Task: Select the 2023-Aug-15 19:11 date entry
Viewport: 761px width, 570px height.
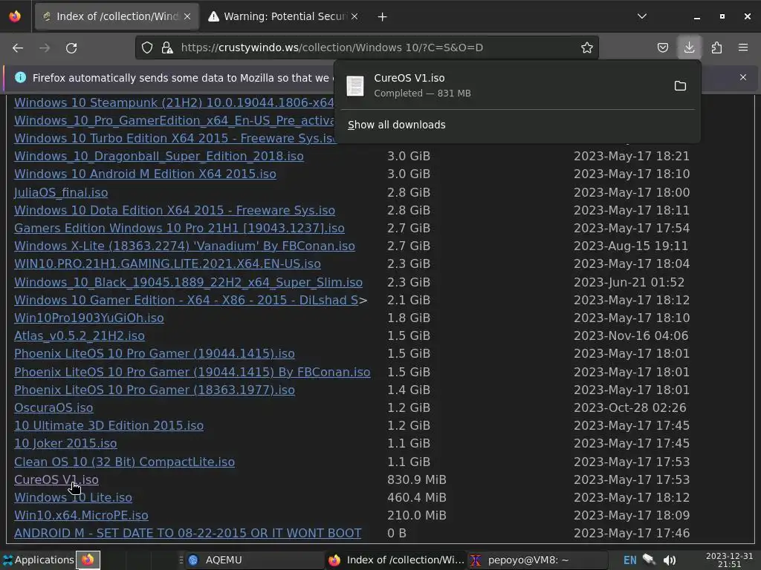Action: (631, 246)
